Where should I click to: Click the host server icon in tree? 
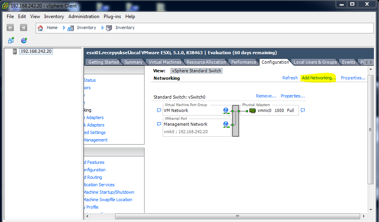click(15, 51)
